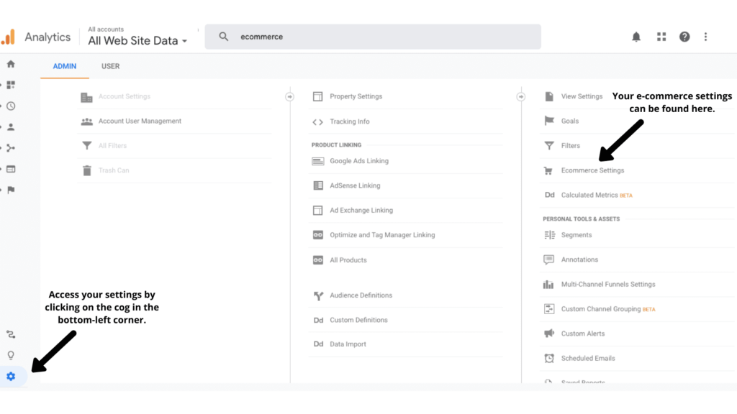Click the Google Analytics logo
This screenshot has width=737, height=414.
pyautogui.click(x=8, y=37)
